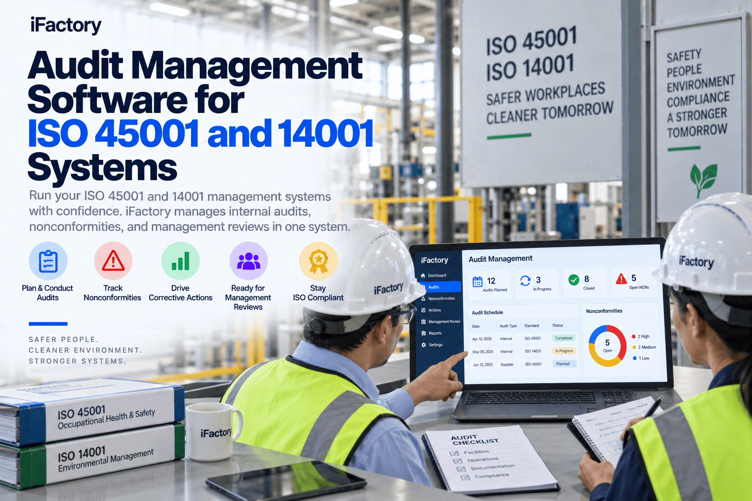Click the red High legend dot
The height and width of the screenshot is (501, 752).
(x=634, y=337)
